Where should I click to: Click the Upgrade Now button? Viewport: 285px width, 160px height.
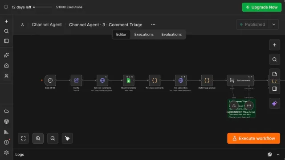[x=262, y=7]
